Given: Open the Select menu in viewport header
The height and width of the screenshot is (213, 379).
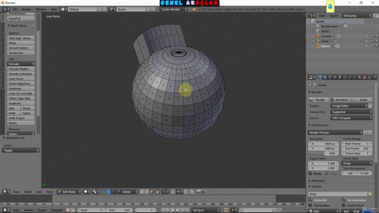Looking at the screenshot, I should pos(28,192).
